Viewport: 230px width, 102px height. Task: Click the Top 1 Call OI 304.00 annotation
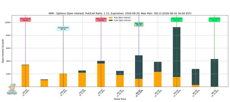[x=177, y=20]
